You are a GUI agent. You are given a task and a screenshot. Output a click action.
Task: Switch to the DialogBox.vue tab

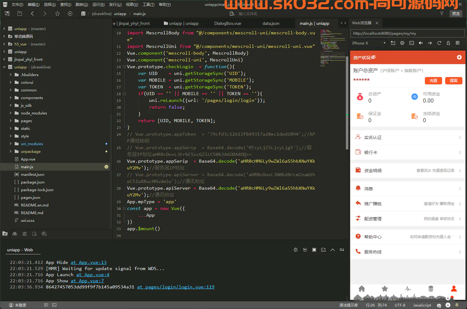(228, 23)
